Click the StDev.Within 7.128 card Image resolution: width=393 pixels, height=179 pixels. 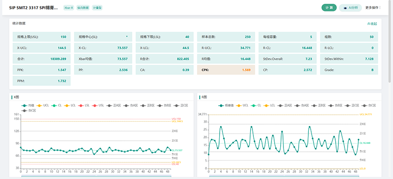point(349,59)
